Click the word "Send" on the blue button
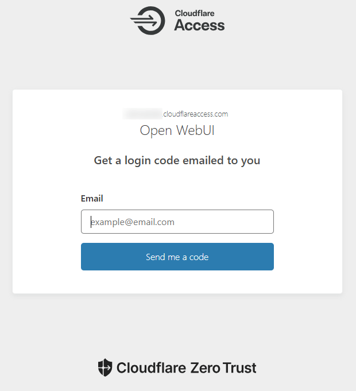 [x=156, y=257]
